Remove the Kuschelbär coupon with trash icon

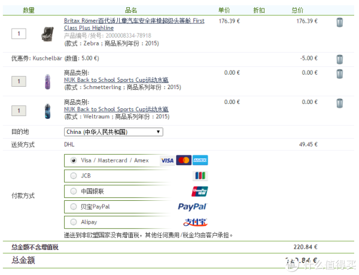tap(339, 59)
